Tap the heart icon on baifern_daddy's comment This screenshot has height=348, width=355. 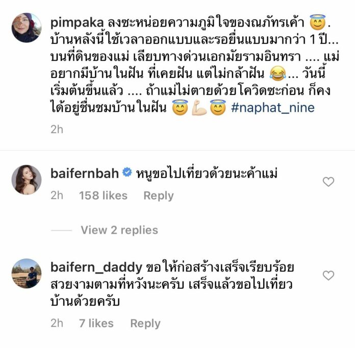tap(328, 276)
